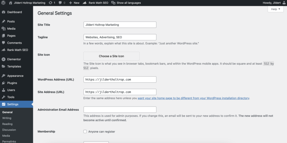Screen dimensions: 287x143
Task: Open the comments bubble icon in admin bar
Action: tap(60, 3)
